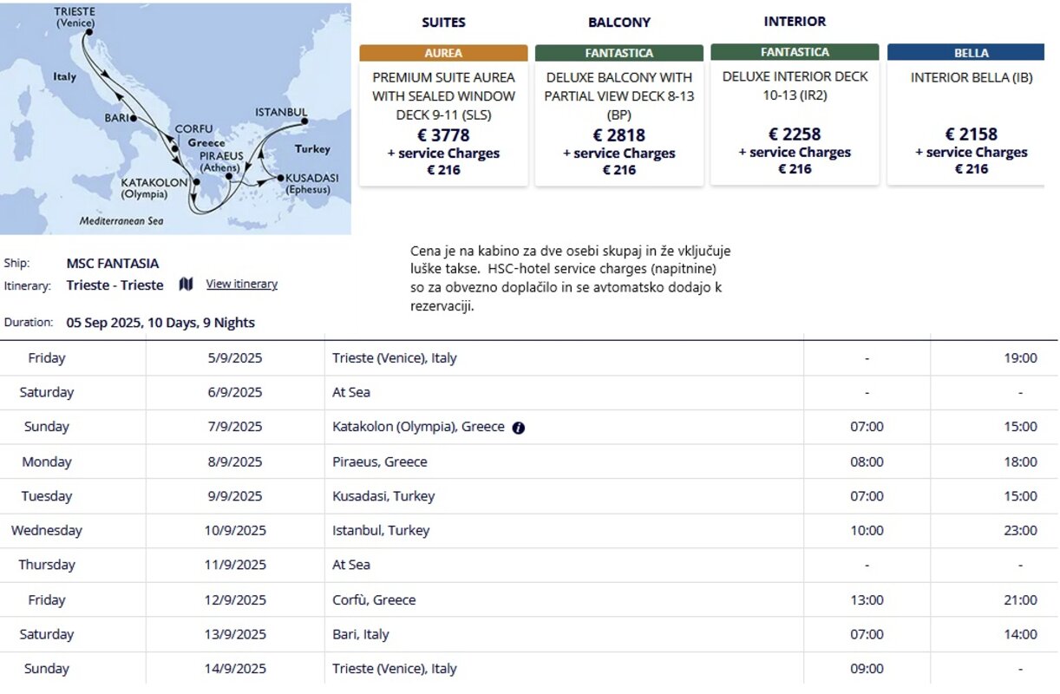Click the FANTASTICA label above Deluxe Interior

coord(795,52)
